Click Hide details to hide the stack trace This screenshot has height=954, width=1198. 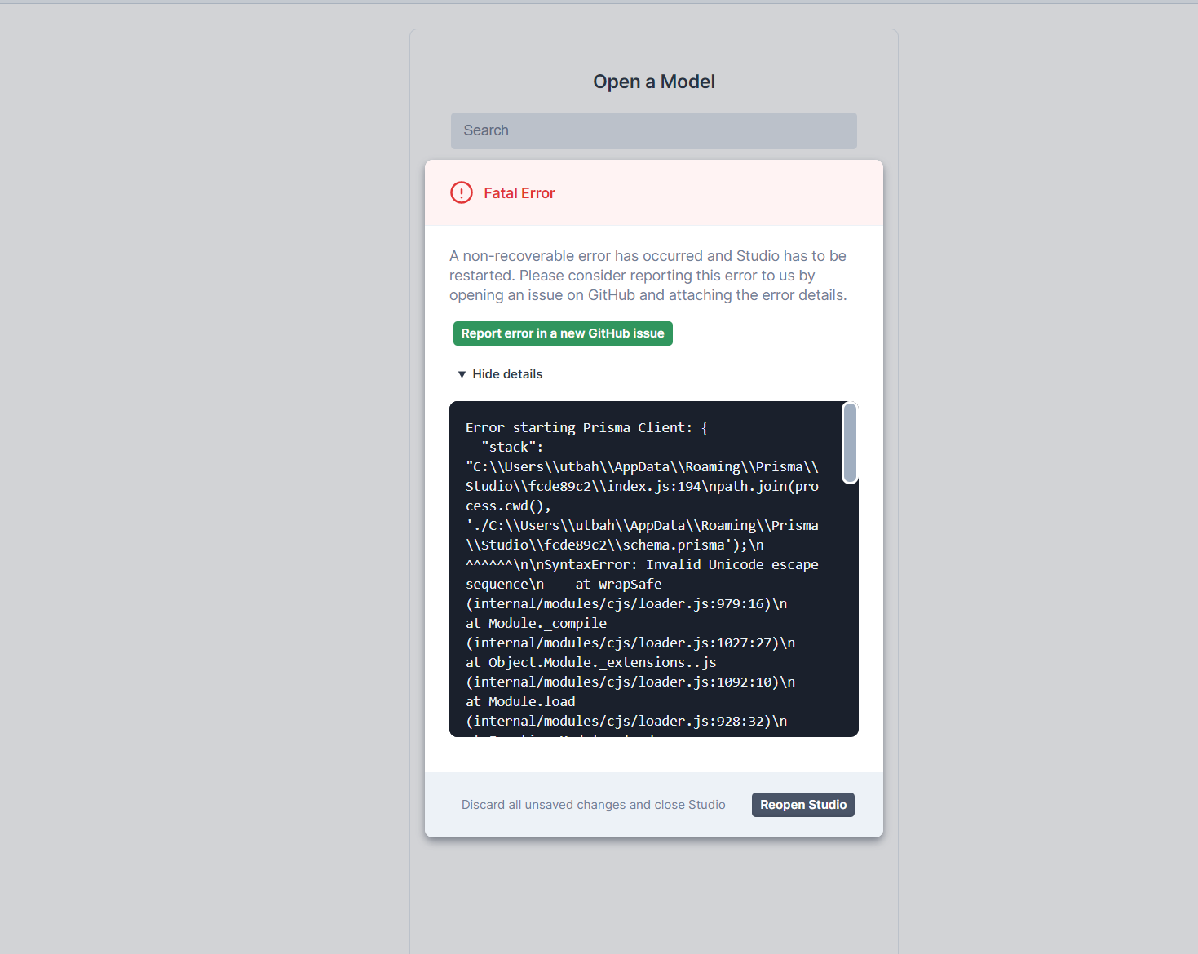(x=507, y=373)
